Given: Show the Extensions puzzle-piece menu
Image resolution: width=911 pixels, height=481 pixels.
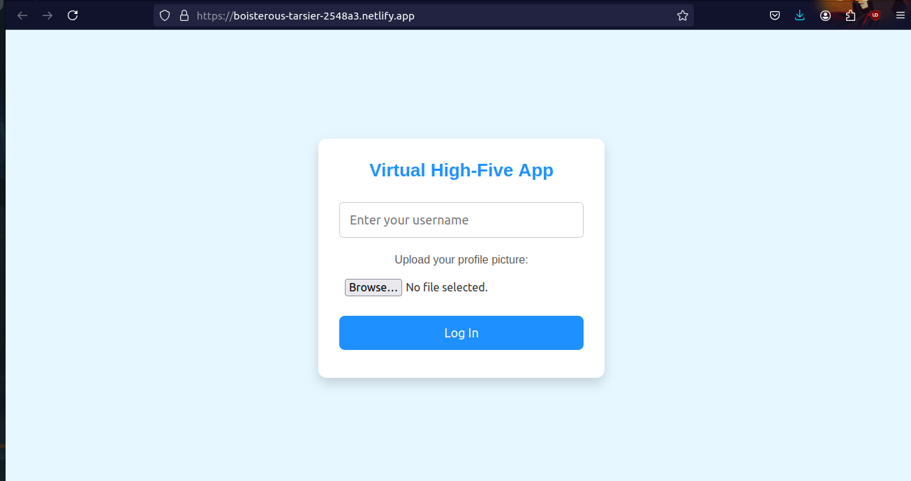Looking at the screenshot, I should [850, 15].
